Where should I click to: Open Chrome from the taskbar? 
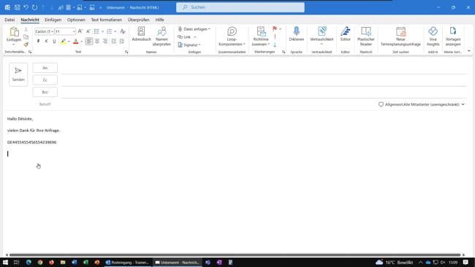tap(40, 263)
